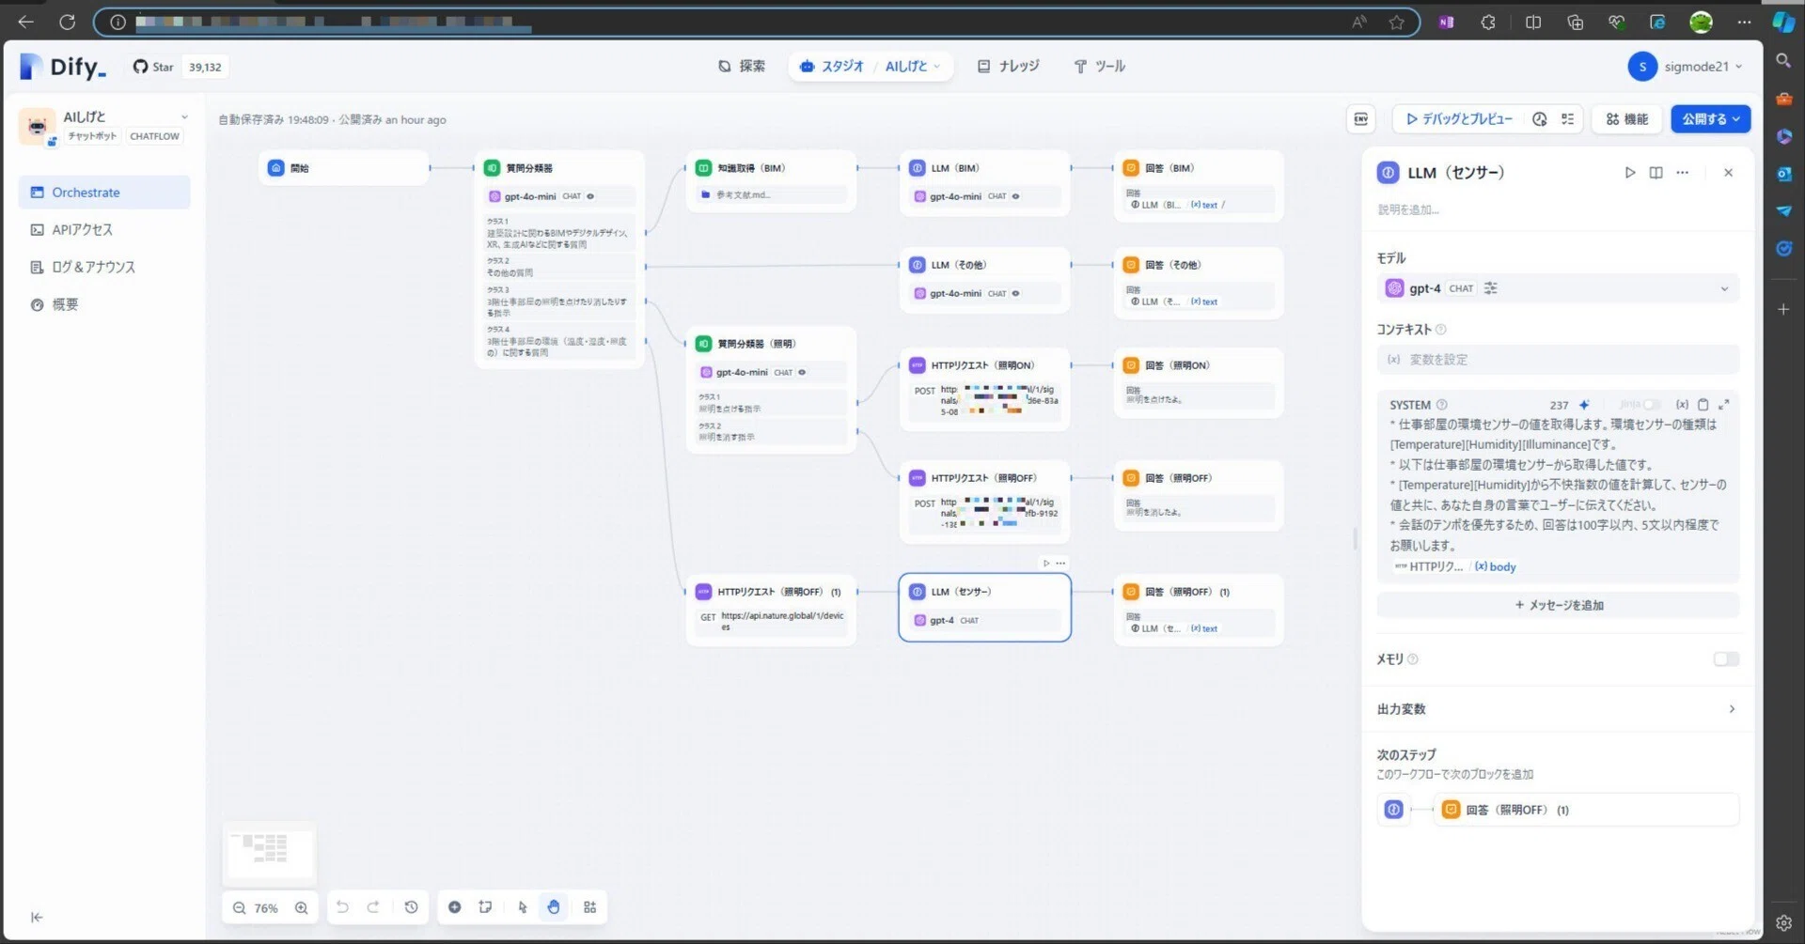Select the 開始 start node
Viewport: 1805px width, 944px height.
(x=344, y=168)
